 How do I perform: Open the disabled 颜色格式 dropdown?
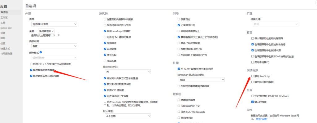[54, 57]
